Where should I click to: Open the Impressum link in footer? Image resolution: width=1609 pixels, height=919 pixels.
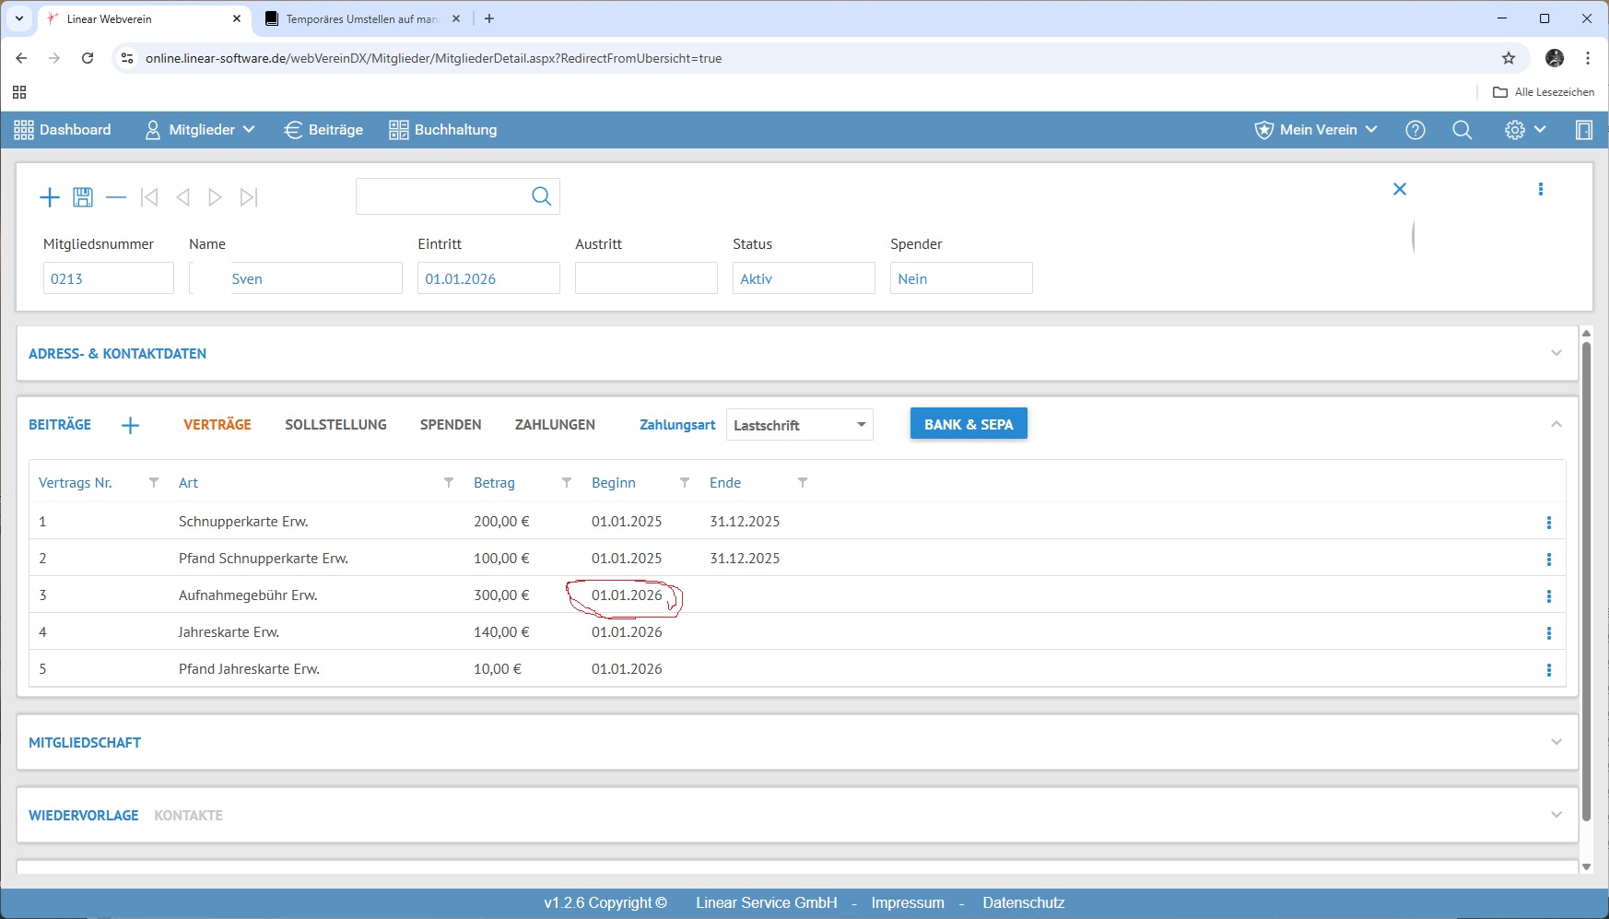pos(908,903)
